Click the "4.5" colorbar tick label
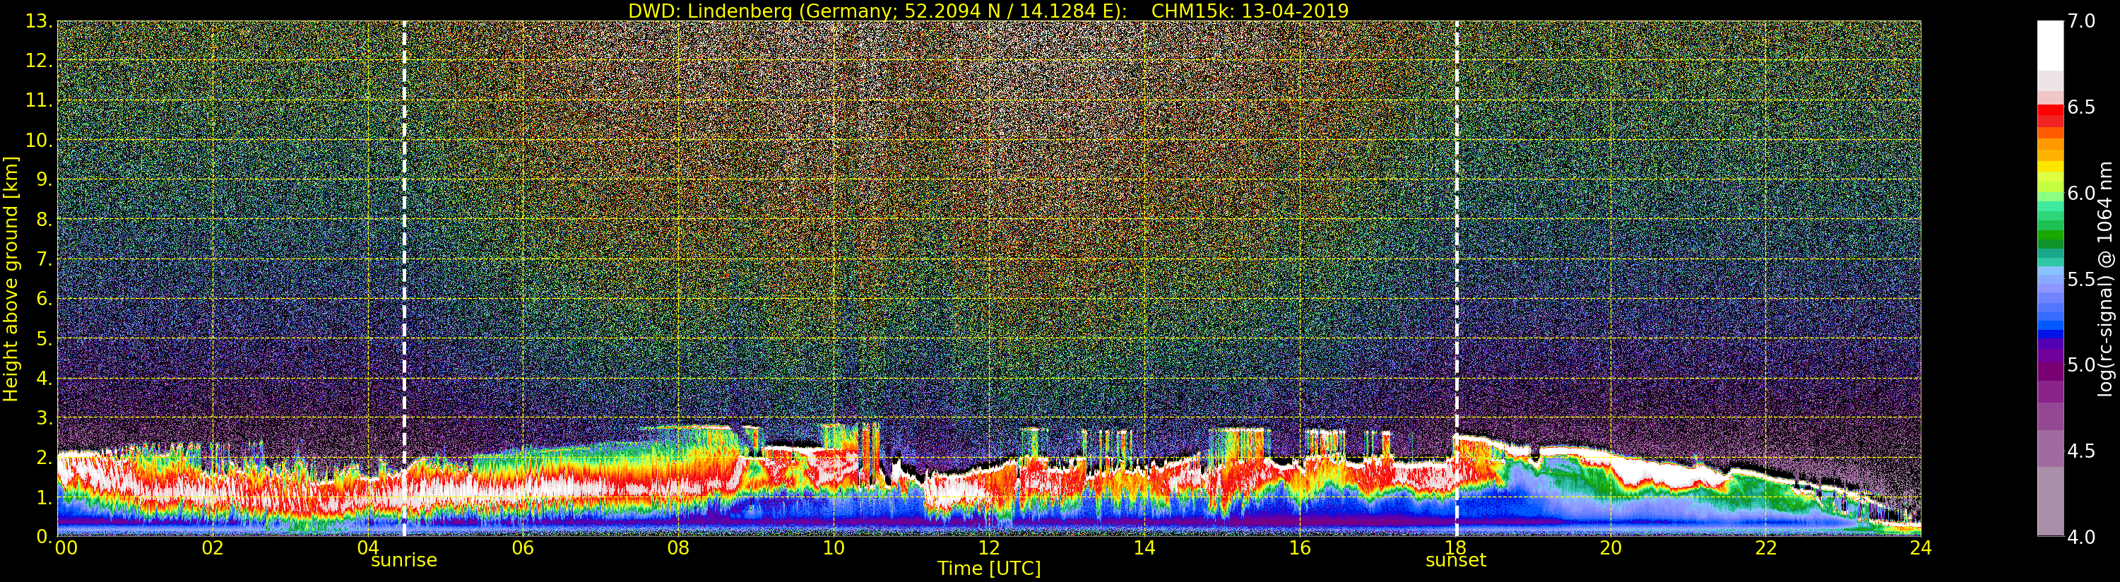The height and width of the screenshot is (582, 2120). (x=2081, y=451)
